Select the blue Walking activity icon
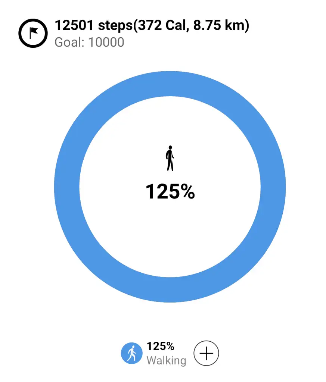 [x=131, y=353]
